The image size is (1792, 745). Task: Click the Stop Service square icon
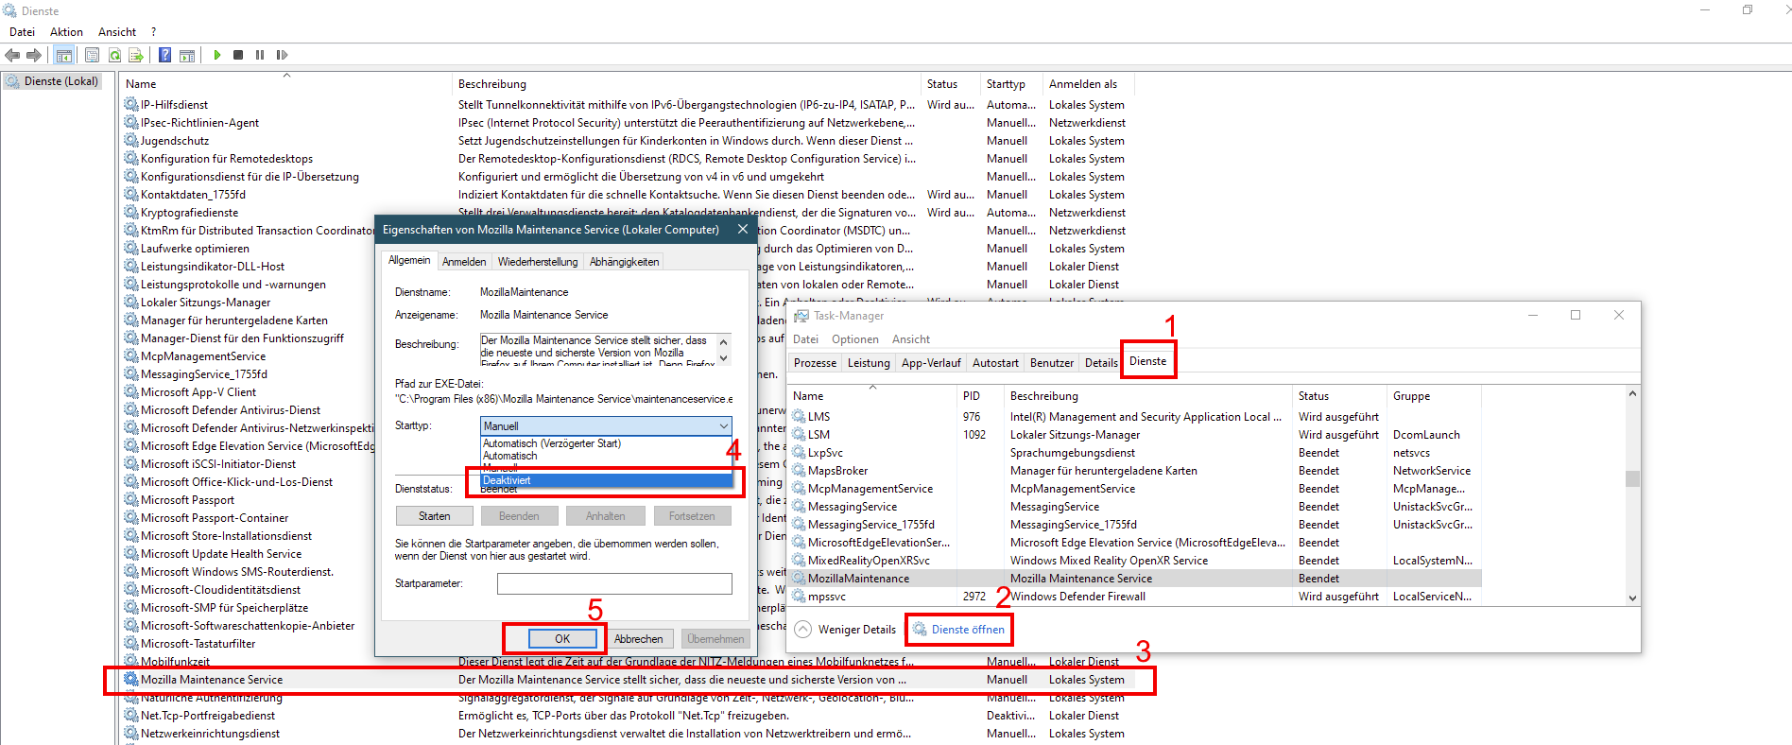click(238, 55)
